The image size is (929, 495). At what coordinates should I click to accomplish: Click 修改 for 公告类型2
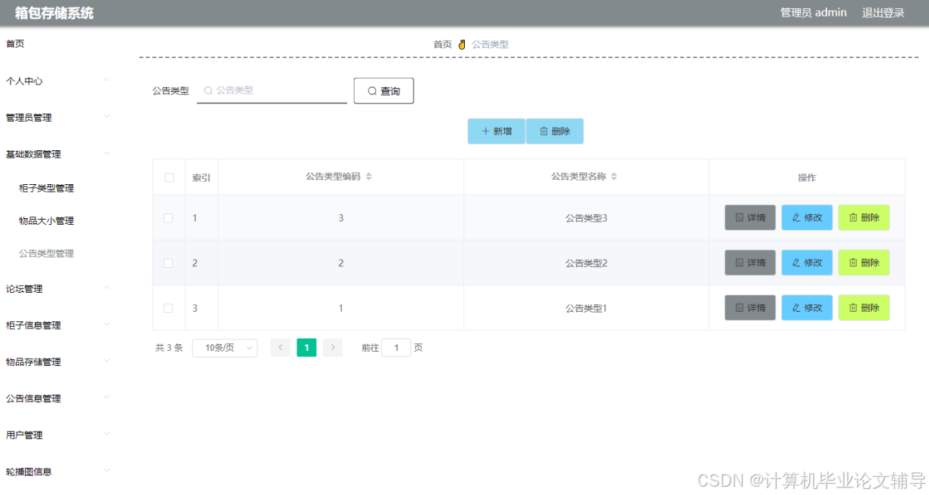coord(807,263)
